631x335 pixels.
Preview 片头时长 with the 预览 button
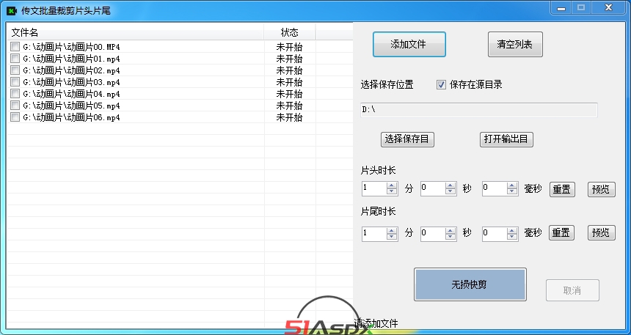(x=602, y=189)
